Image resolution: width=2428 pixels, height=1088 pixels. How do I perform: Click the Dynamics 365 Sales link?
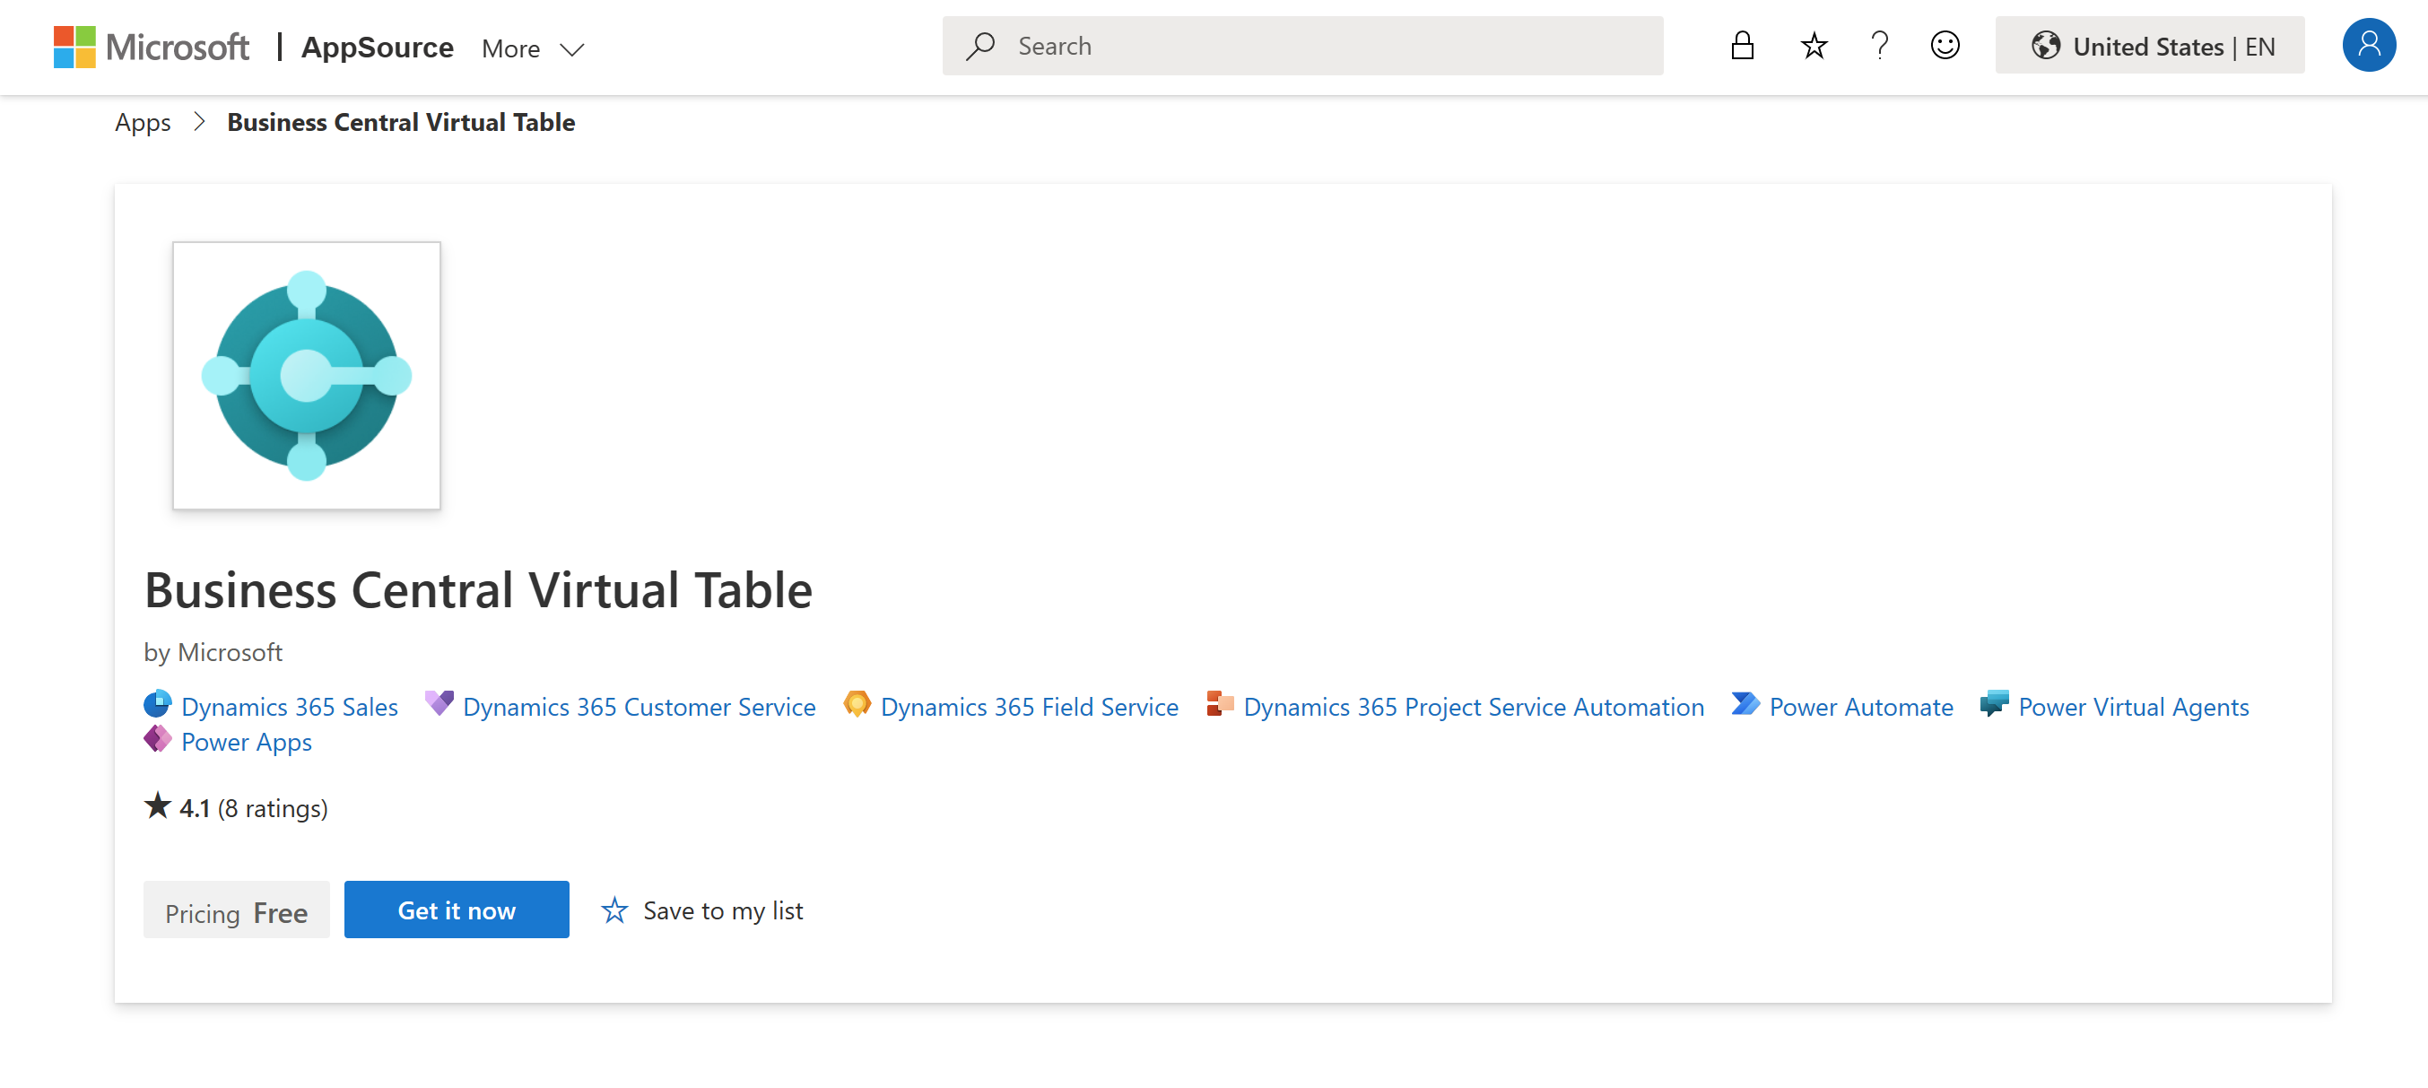pyautogui.click(x=290, y=706)
